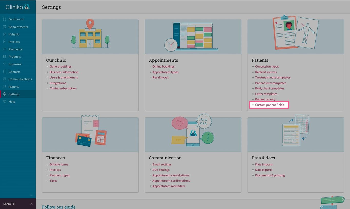Select the Appointments calendar icon in sidebar
This screenshot has height=209, width=350.
pos(4,27)
